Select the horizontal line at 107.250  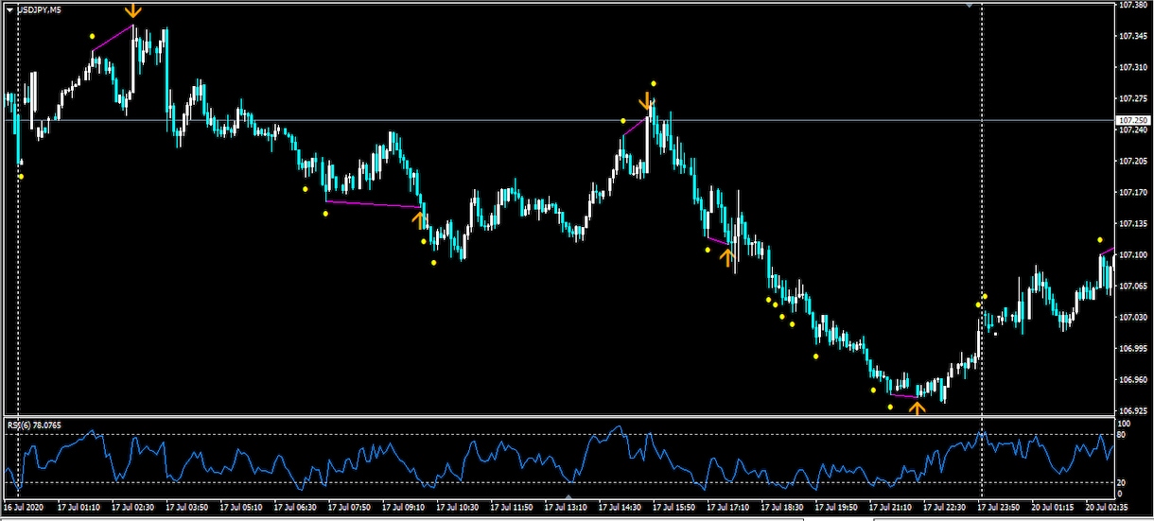point(558,120)
